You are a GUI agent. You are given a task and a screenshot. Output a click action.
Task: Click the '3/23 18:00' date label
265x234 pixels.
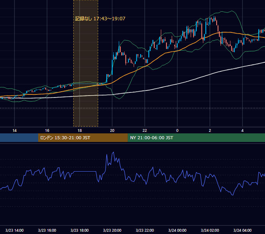(x=79, y=230)
